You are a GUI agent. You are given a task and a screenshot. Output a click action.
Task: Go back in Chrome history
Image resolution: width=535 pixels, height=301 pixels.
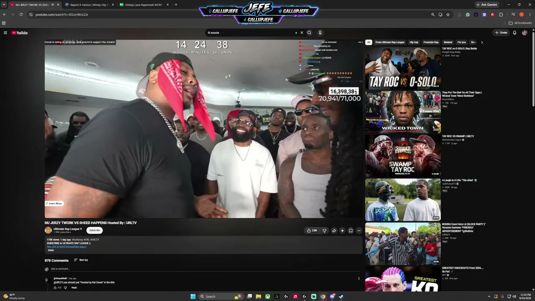(x=5, y=15)
